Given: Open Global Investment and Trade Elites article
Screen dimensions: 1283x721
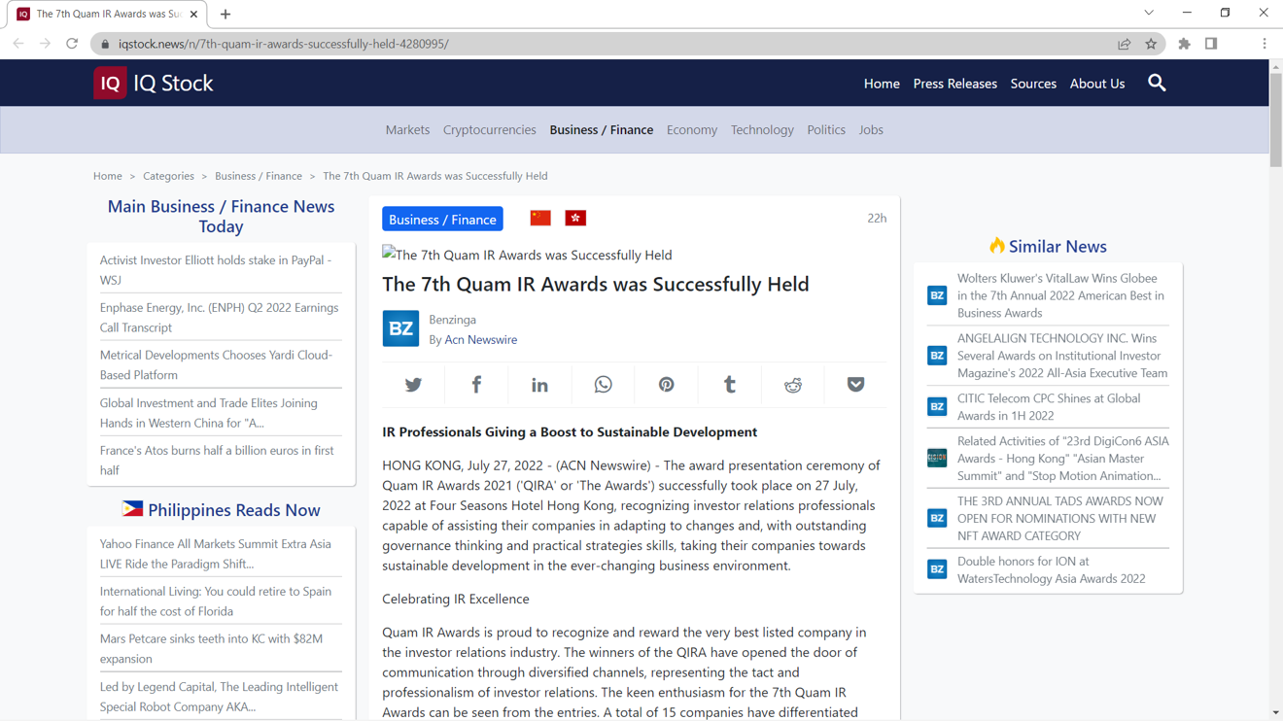Looking at the screenshot, I should tap(221, 412).
